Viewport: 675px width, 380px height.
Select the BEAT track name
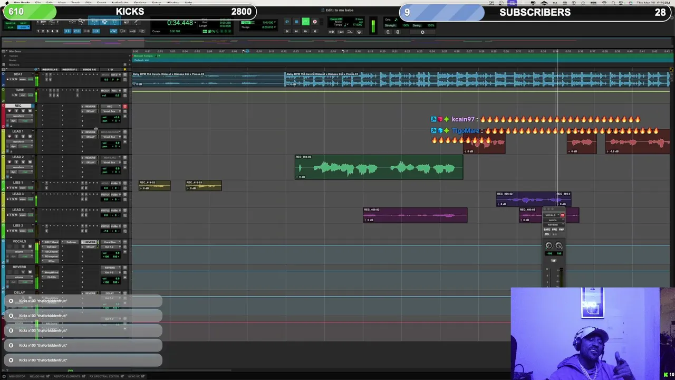click(x=18, y=74)
